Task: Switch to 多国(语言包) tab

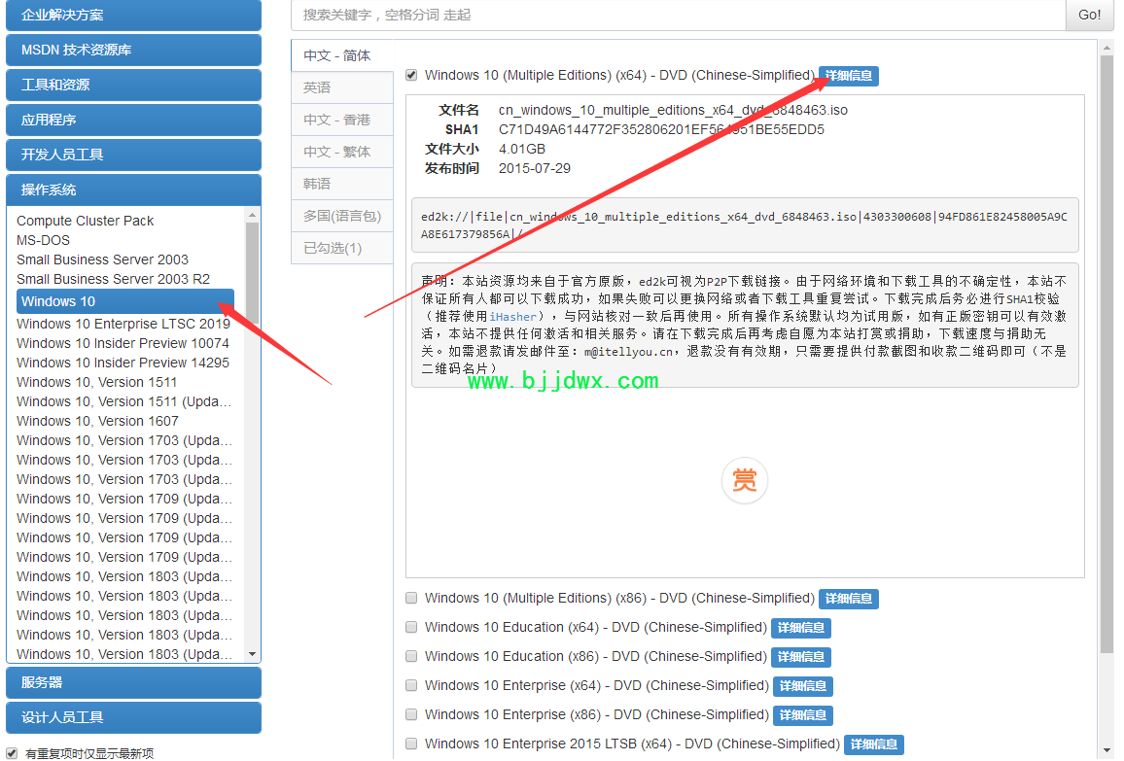Action: coord(342,216)
